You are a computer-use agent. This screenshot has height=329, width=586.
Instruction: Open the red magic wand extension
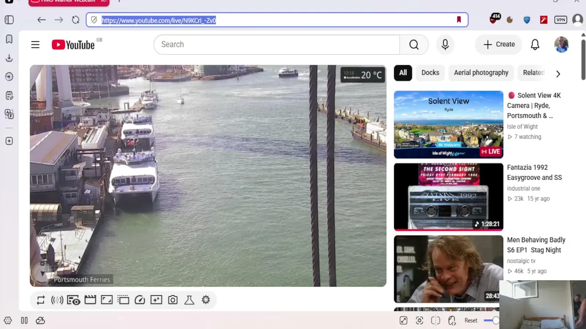543,20
